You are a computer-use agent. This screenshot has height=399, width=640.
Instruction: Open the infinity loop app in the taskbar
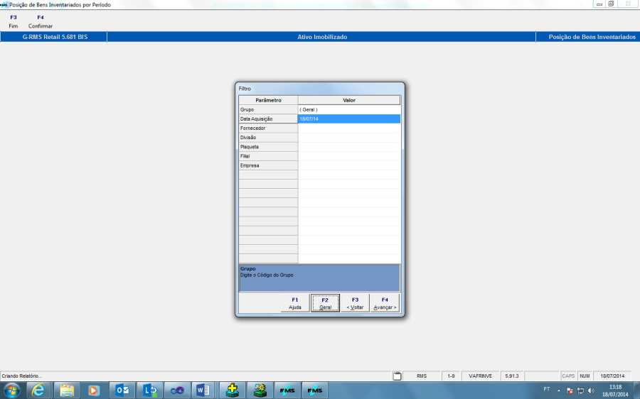177,390
